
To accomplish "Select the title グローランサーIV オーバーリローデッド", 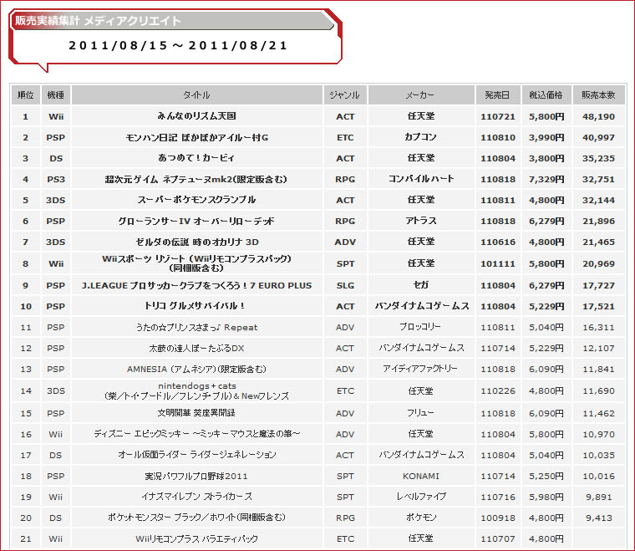I will click(x=196, y=221).
